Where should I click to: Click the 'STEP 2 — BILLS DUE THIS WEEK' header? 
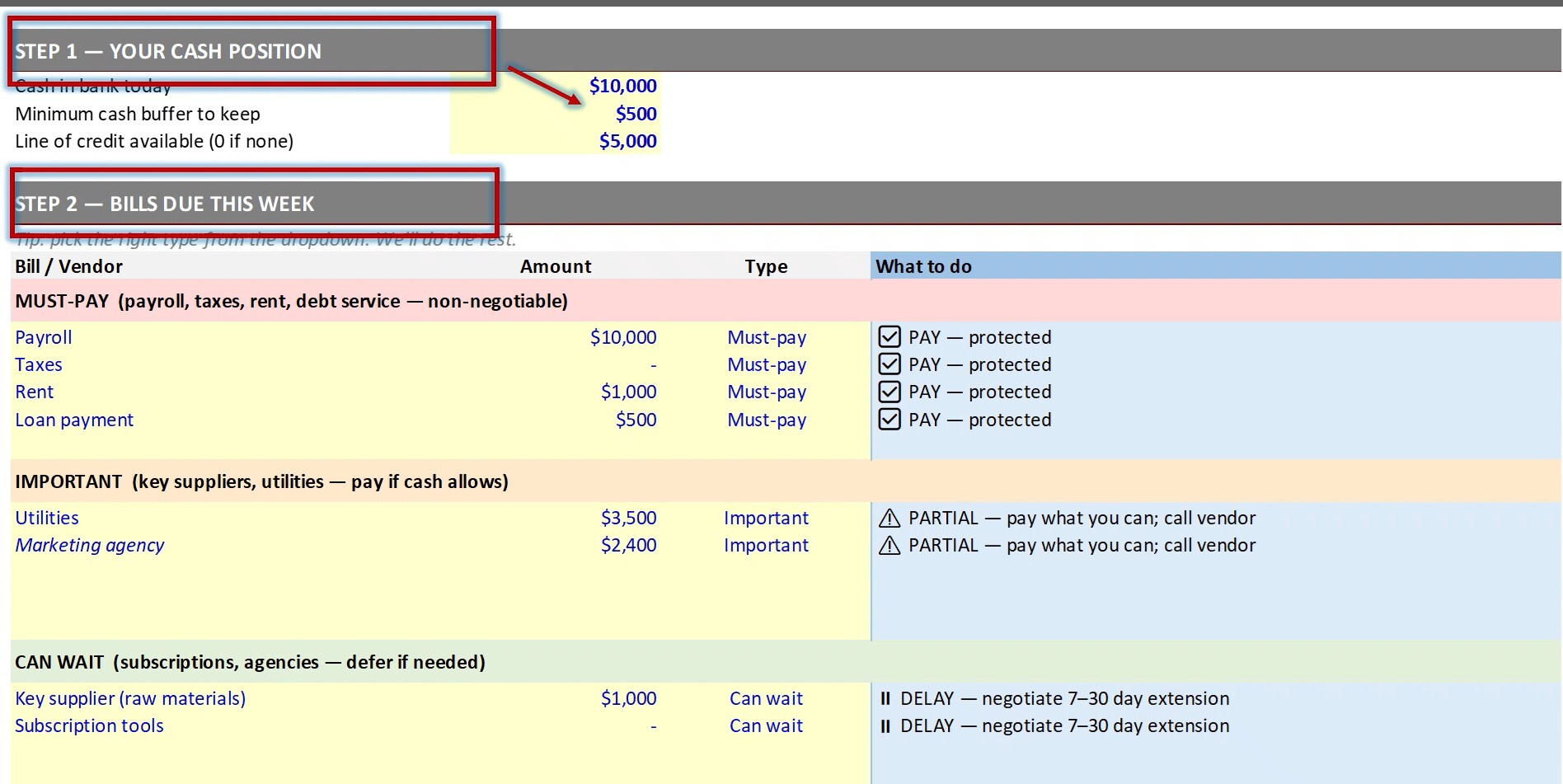165,204
